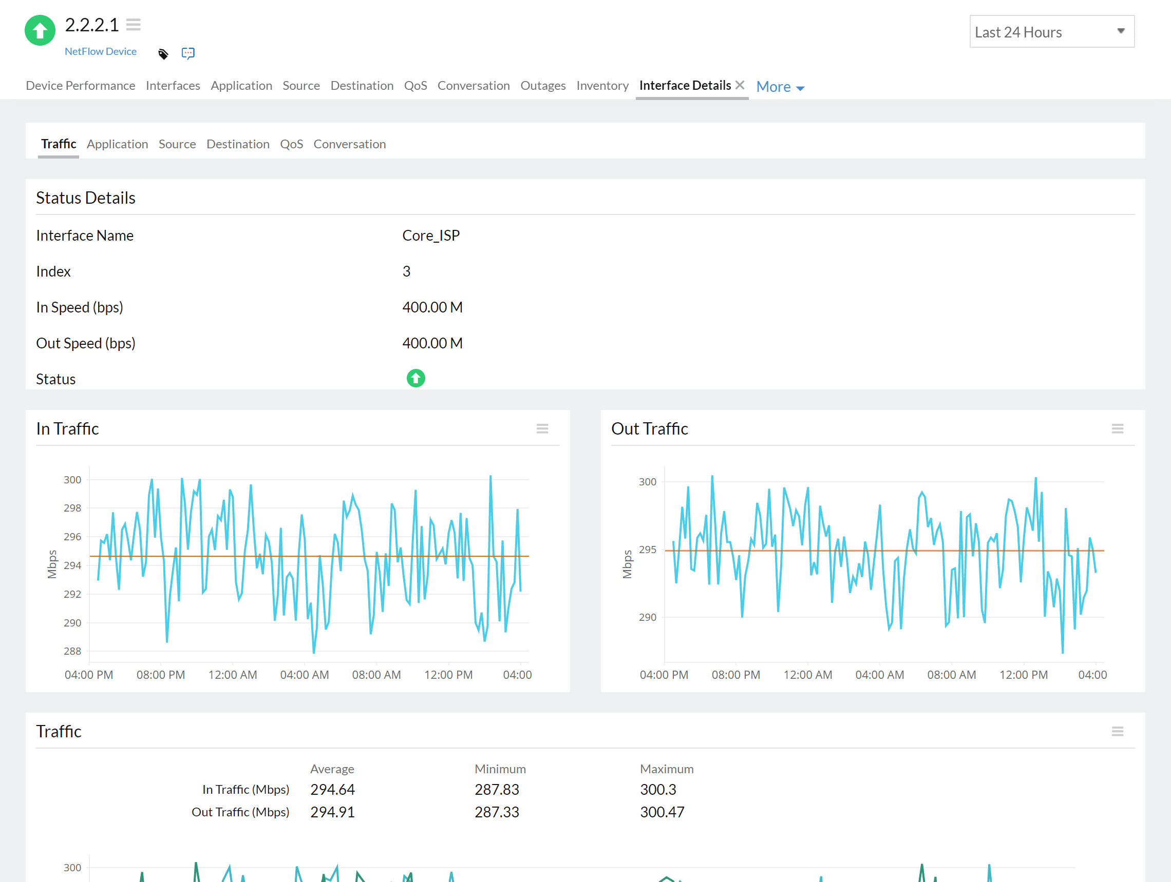This screenshot has width=1171, height=882.
Task: Click the NetFlow Device status icon
Action: point(41,31)
